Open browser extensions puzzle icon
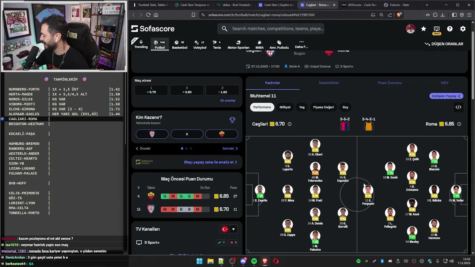The image size is (475, 267). point(435,15)
